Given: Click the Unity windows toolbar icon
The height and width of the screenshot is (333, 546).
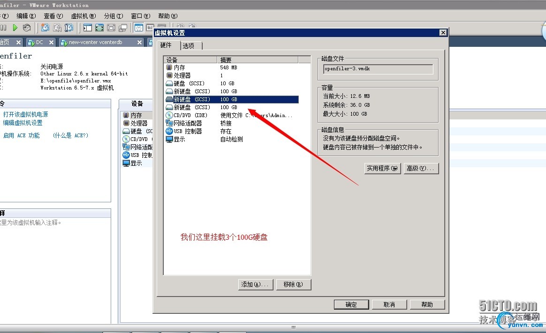Looking at the screenshot, I should [x=123, y=28].
